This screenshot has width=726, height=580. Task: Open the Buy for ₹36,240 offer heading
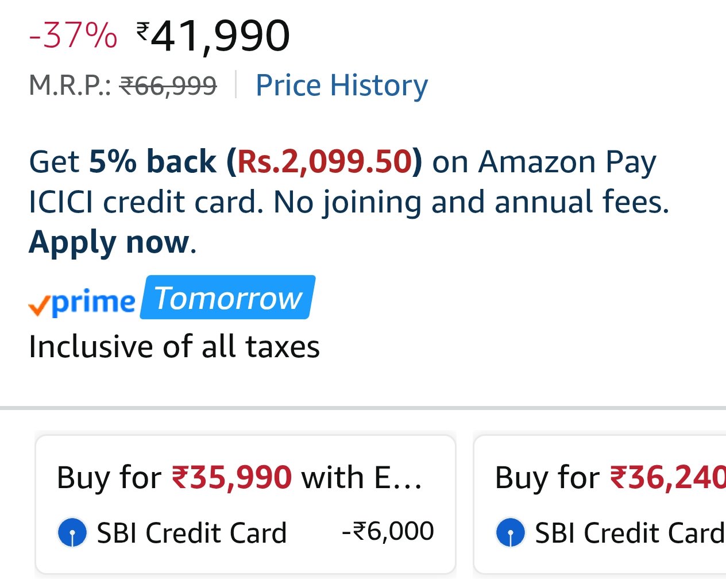609,477
